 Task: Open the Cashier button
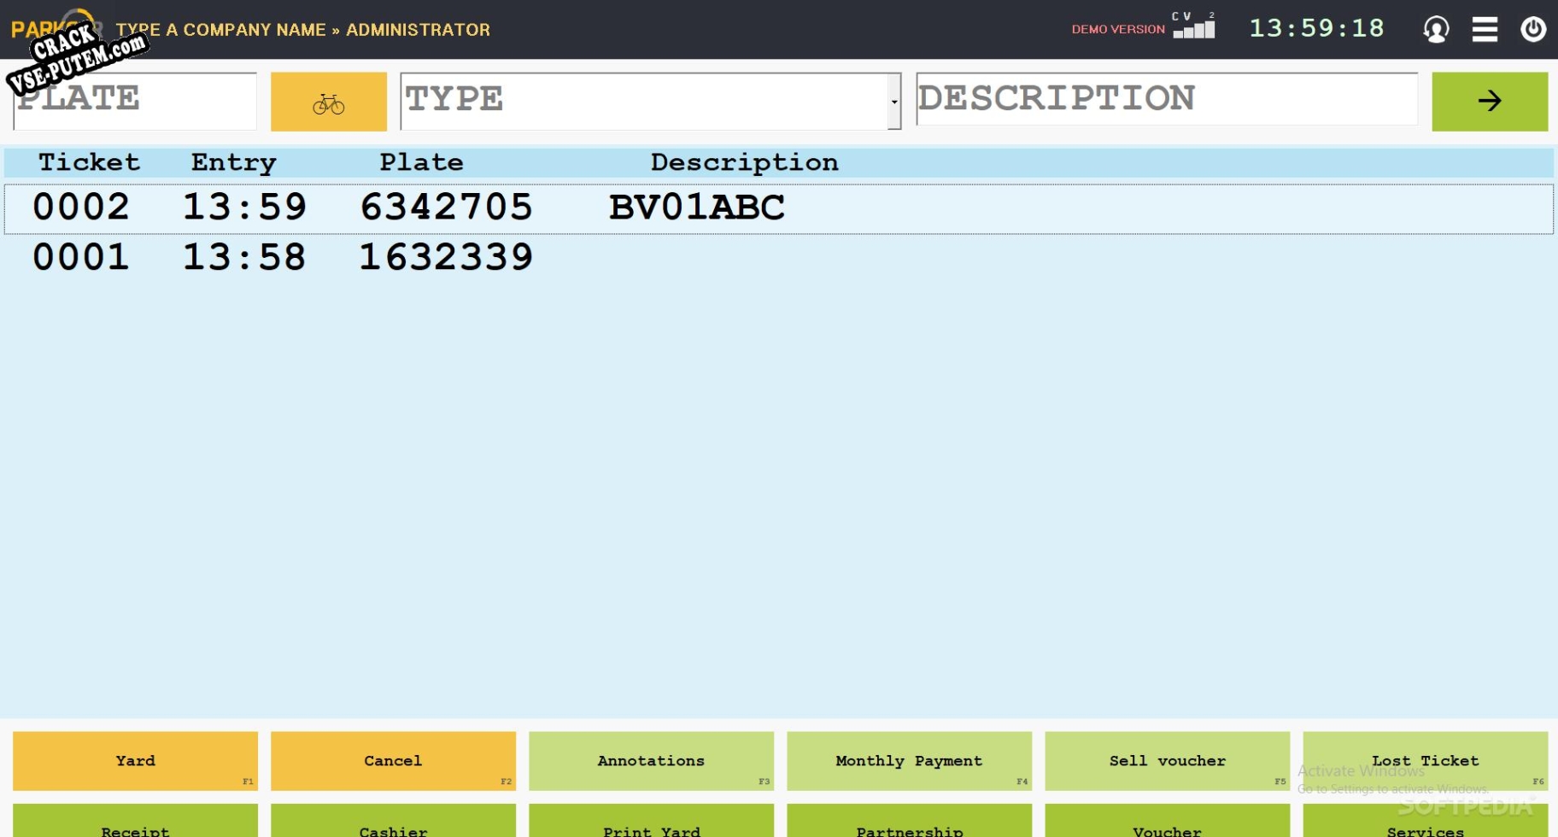393,825
